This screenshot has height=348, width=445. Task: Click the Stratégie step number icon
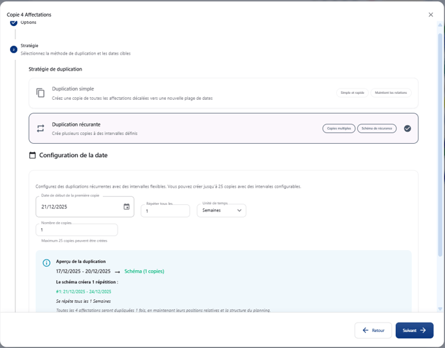[x=14, y=49]
